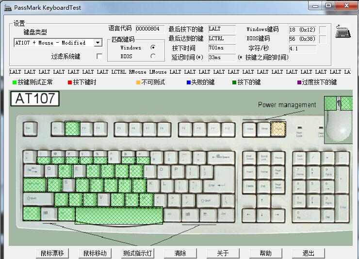Open the 关于 about dialog
Screen dimensions: 359x259
point(223,253)
